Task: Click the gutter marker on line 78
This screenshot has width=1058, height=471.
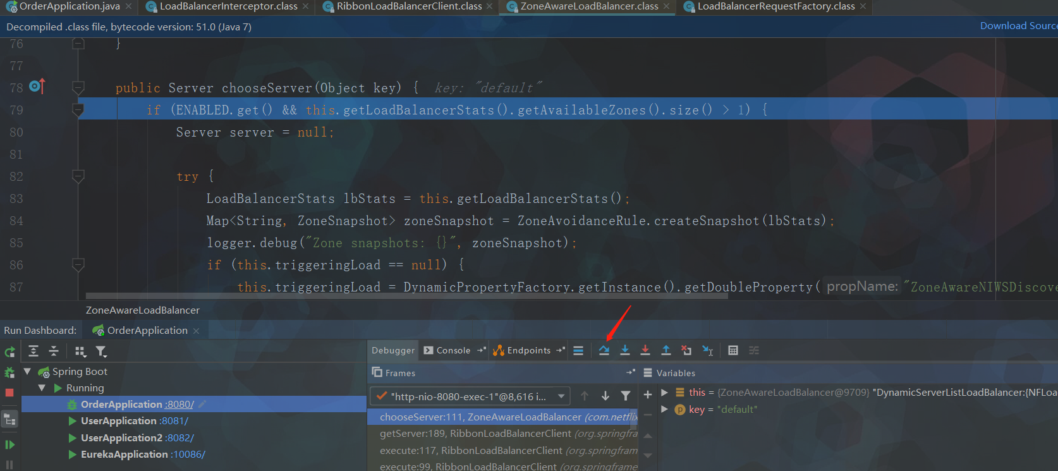Action: [x=37, y=86]
